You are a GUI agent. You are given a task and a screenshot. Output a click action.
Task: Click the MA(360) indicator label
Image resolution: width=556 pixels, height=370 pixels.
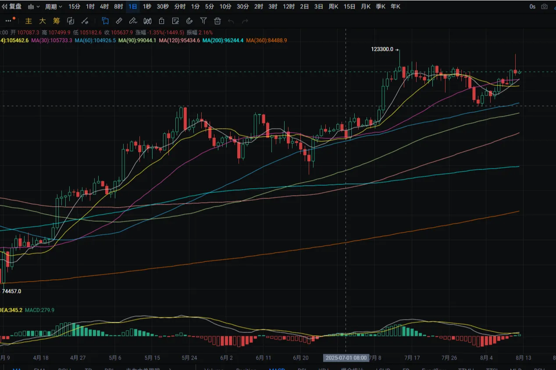pyautogui.click(x=267, y=40)
